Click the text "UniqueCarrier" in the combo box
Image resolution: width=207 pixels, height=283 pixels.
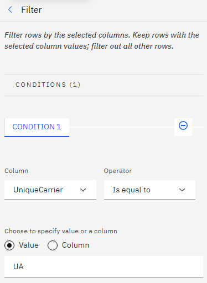38,190
